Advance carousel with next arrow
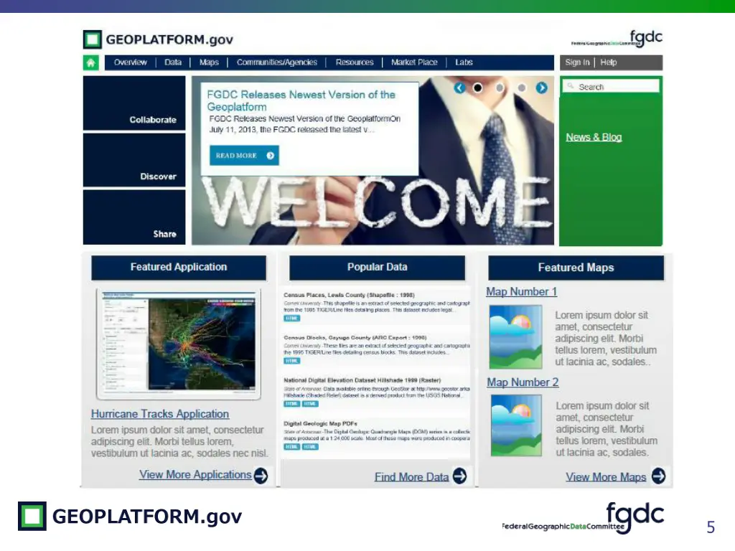This screenshot has height=551, width=735. coord(542,88)
